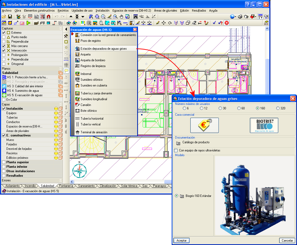Pick the Sumidero sifónico drain tool
The width and height of the screenshot is (297, 245).
[x=77, y=80]
